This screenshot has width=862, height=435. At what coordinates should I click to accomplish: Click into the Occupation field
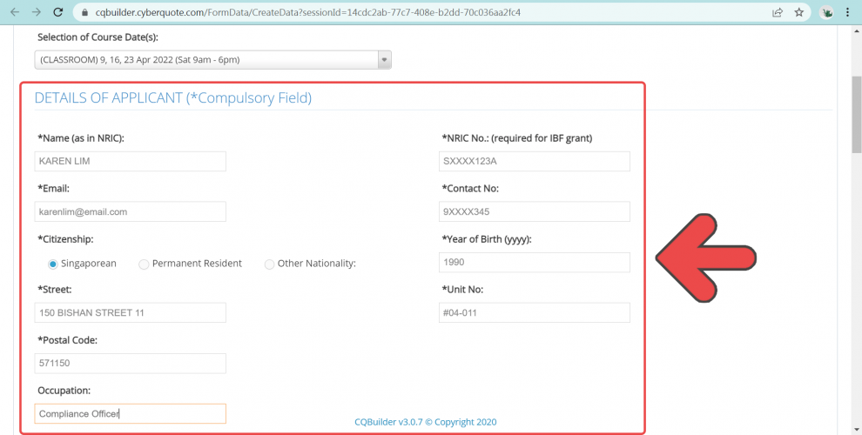[x=130, y=413]
